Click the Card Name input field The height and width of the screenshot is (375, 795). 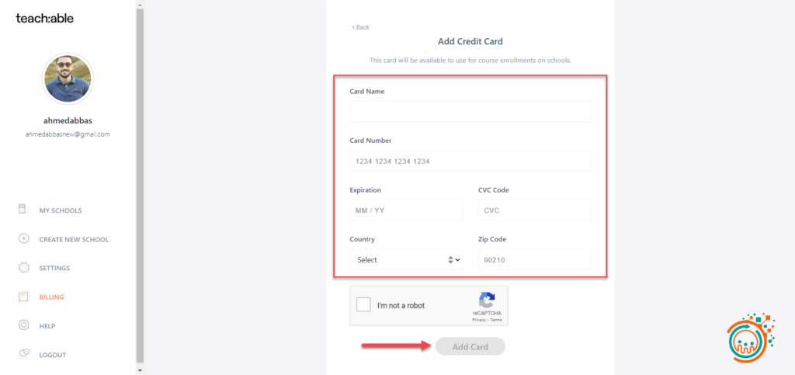tap(470, 111)
